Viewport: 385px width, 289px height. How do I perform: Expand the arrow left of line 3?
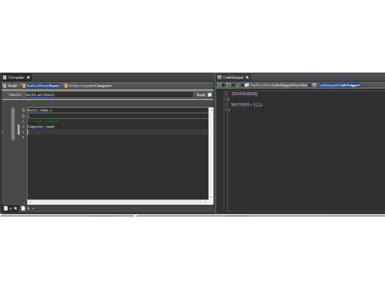[x=3, y=132]
